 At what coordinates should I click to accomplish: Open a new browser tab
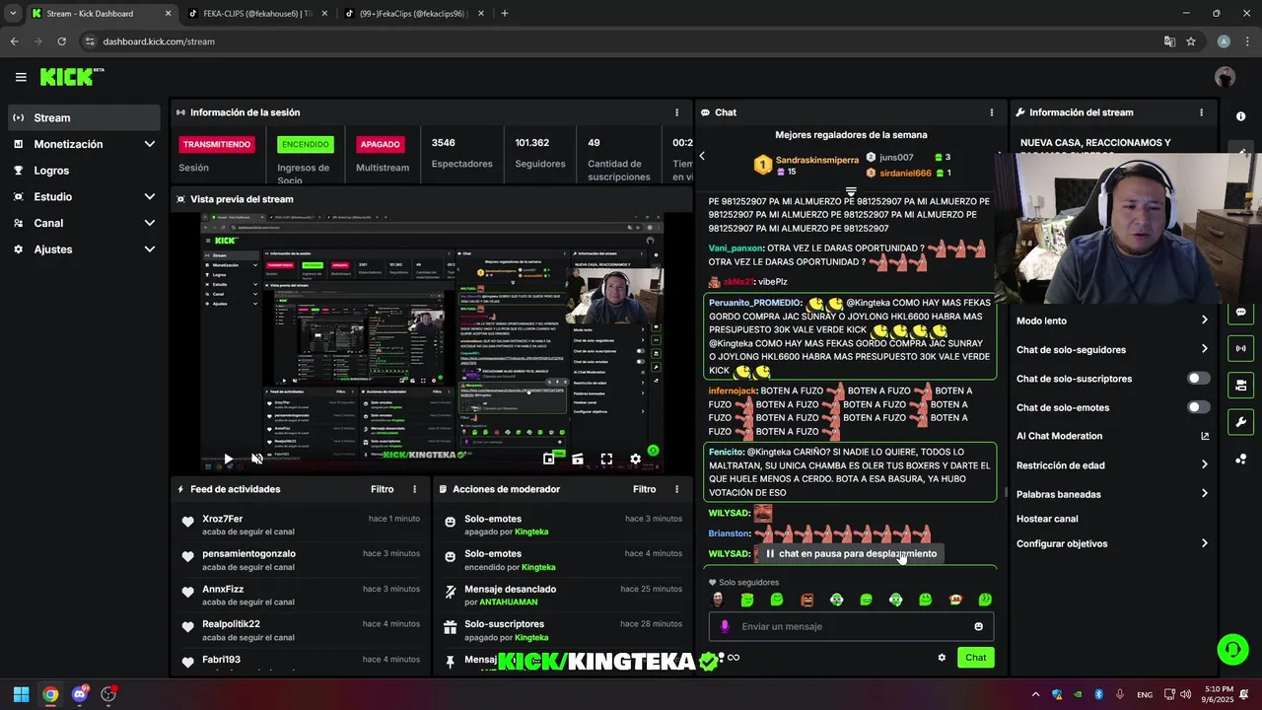point(505,14)
